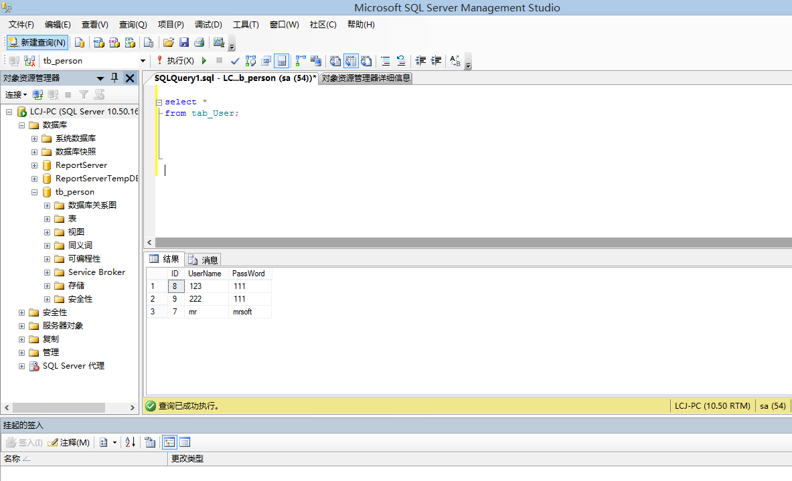This screenshot has width=792, height=481.
Task: Click the green Debug play arrow
Action: tap(204, 61)
